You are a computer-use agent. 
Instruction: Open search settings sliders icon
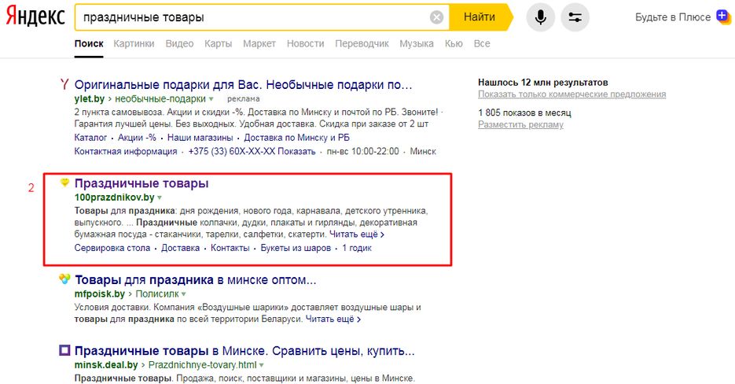click(575, 17)
